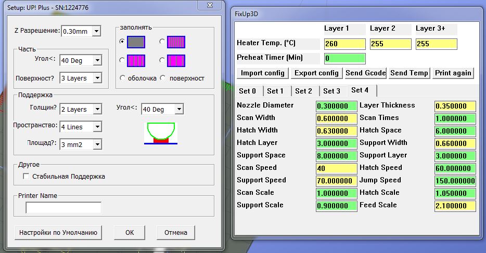Click the Support Layer value field
Viewport: 486px width, 253px height.
(455, 156)
